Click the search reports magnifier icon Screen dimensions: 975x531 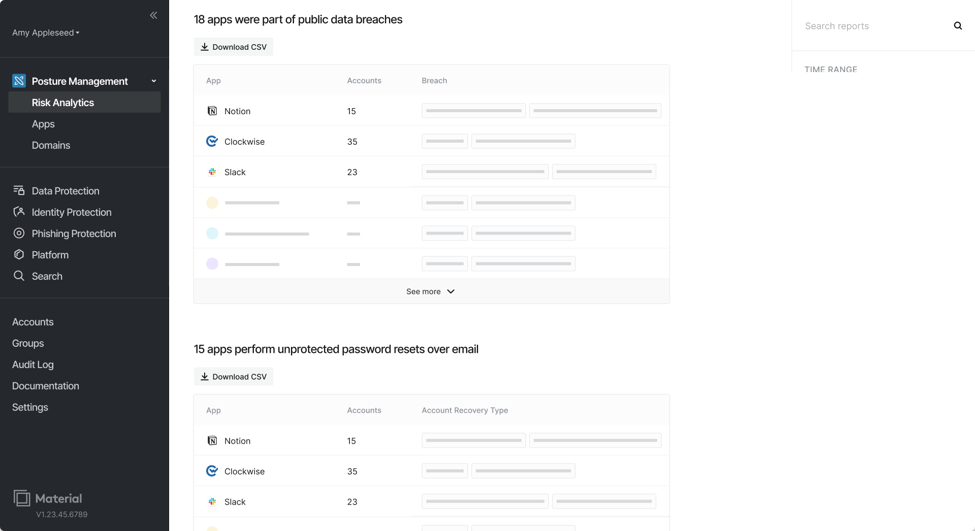point(958,26)
